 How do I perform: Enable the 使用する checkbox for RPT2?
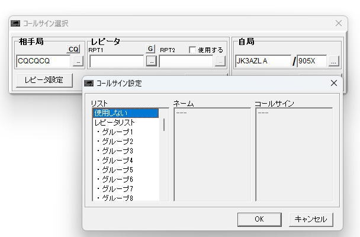point(192,50)
